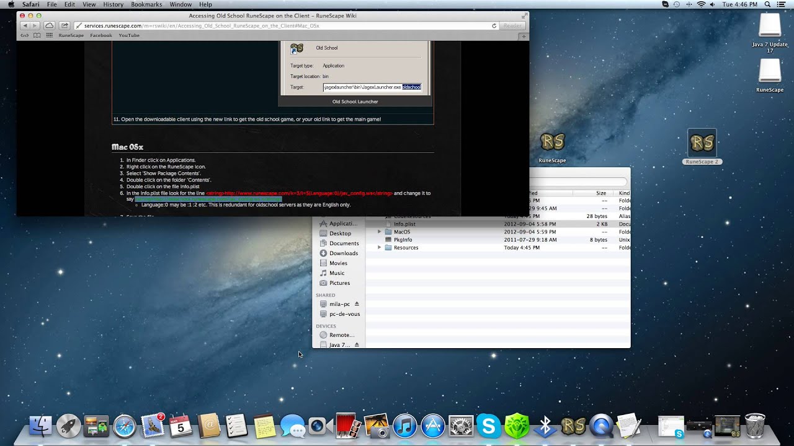Open Mail app in the Dock
The image size is (794, 446).
[x=153, y=426]
